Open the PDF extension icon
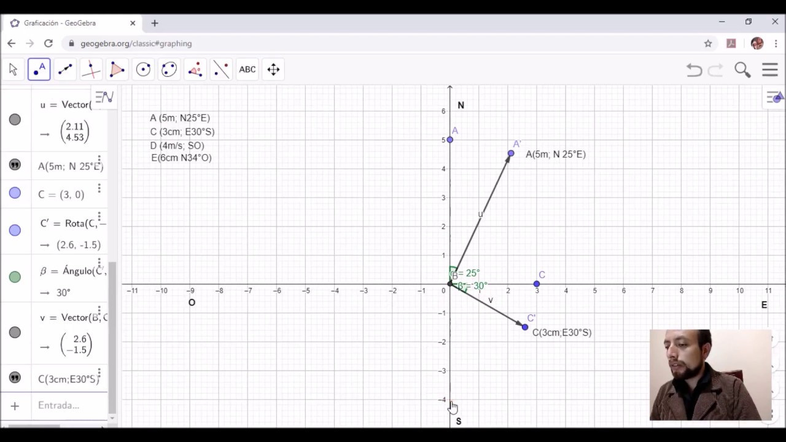Screen dimensions: 786x442 pyautogui.click(x=731, y=44)
